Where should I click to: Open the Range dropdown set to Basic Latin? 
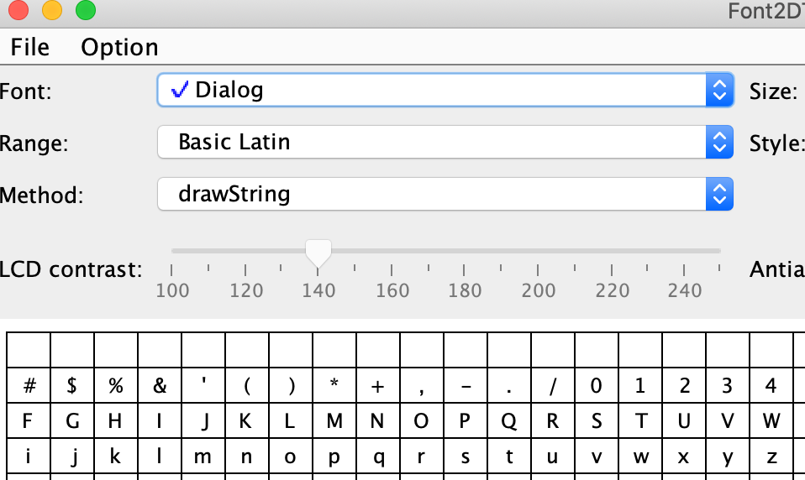pos(445,143)
